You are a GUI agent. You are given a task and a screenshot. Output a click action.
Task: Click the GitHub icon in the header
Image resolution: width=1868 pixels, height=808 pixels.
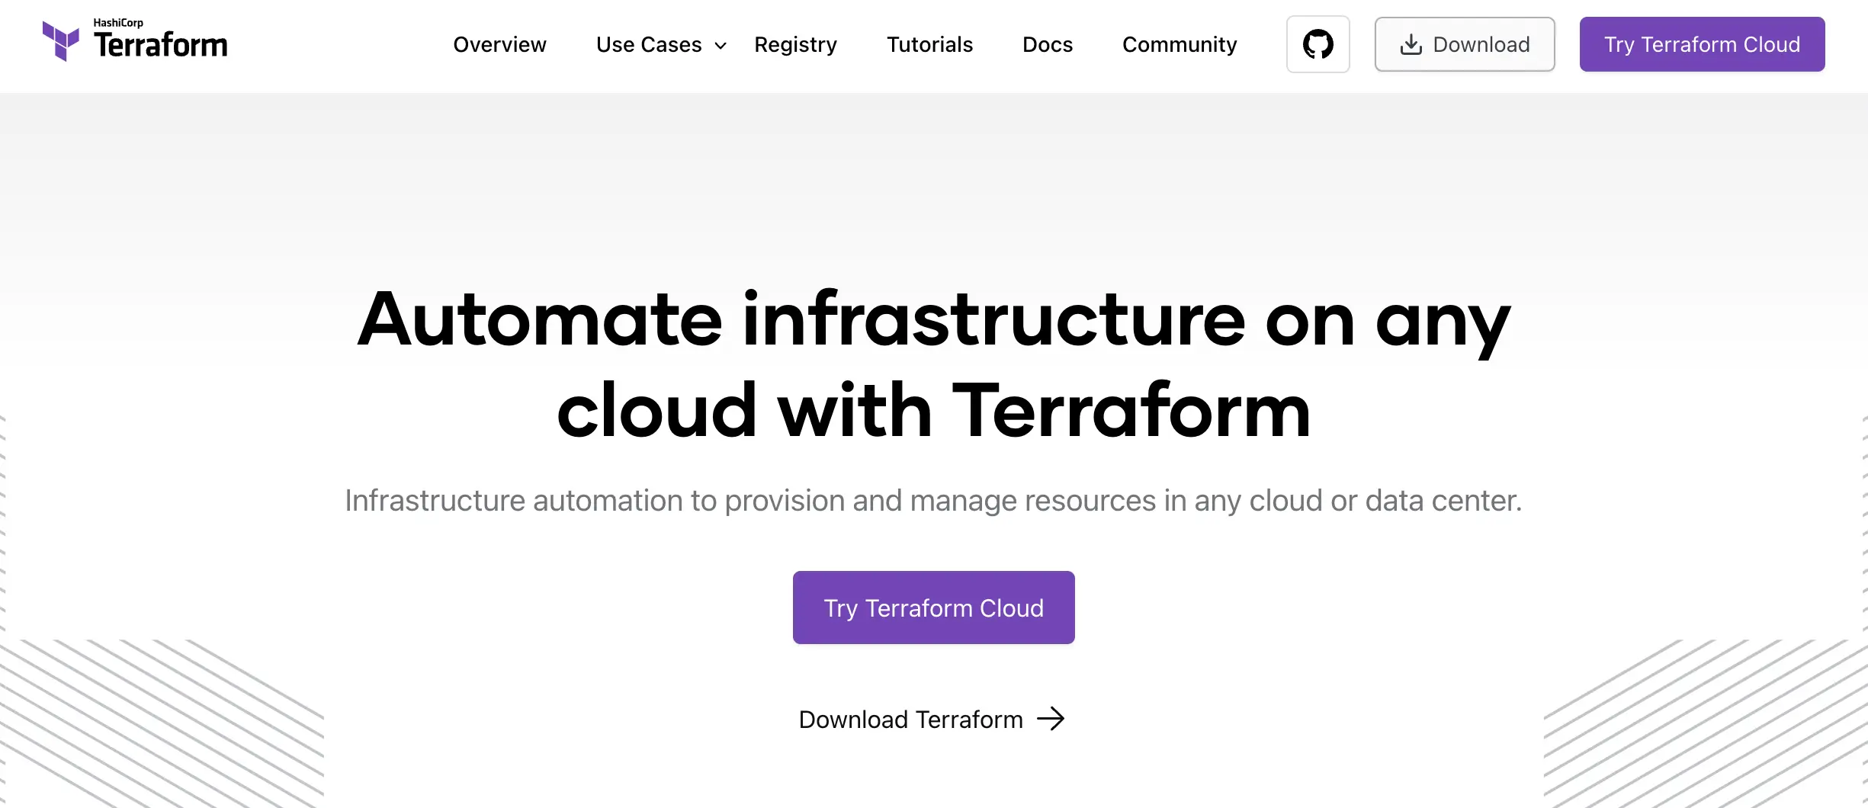[x=1318, y=44]
